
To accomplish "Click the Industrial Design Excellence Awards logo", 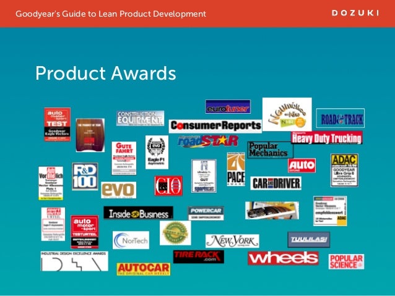I will pyautogui.click(x=74, y=261).
